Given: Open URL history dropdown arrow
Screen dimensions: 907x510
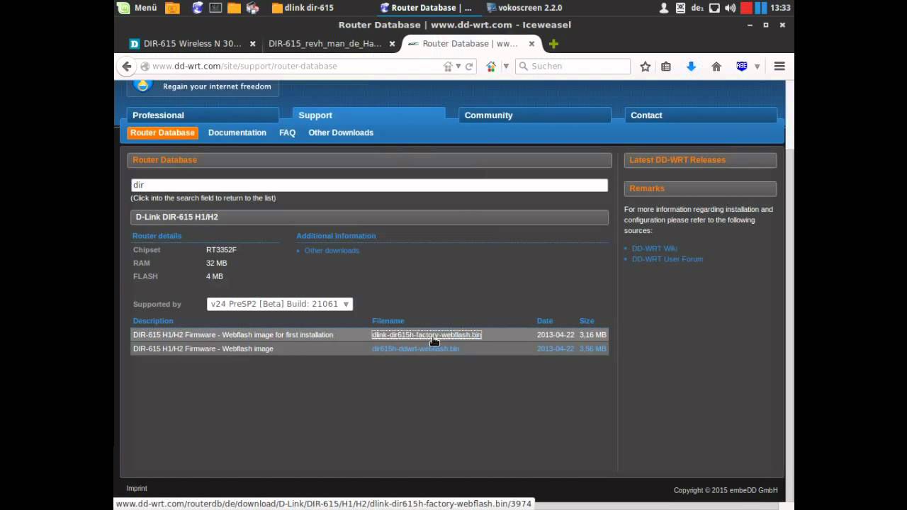Looking at the screenshot, I should tap(458, 66).
